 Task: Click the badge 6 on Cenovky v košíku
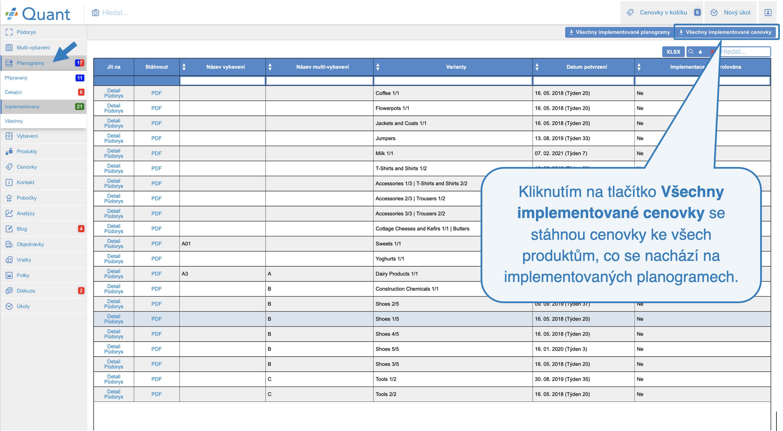coord(697,13)
